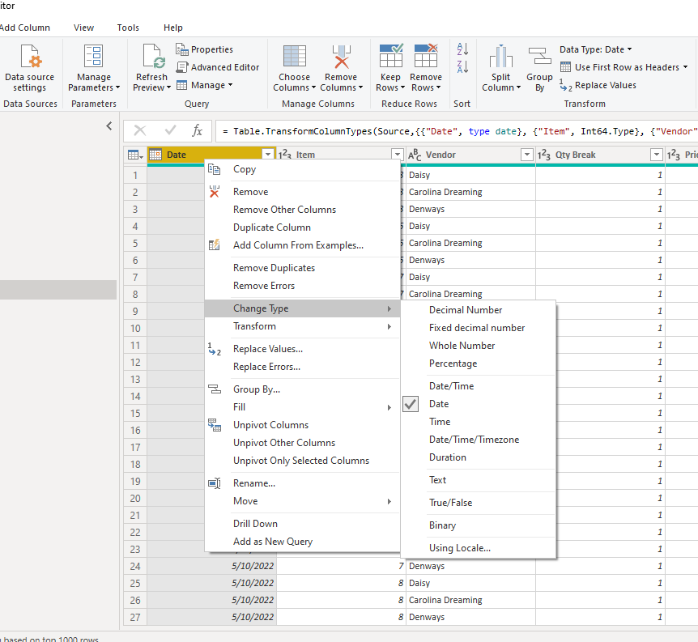Expand the Move submenu
Viewport: 698px width, 642px height.
[302, 501]
